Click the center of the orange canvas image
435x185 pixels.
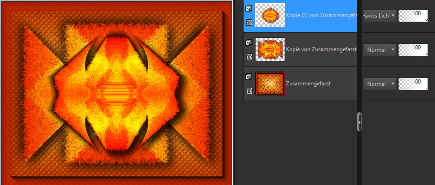(x=116, y=92)
